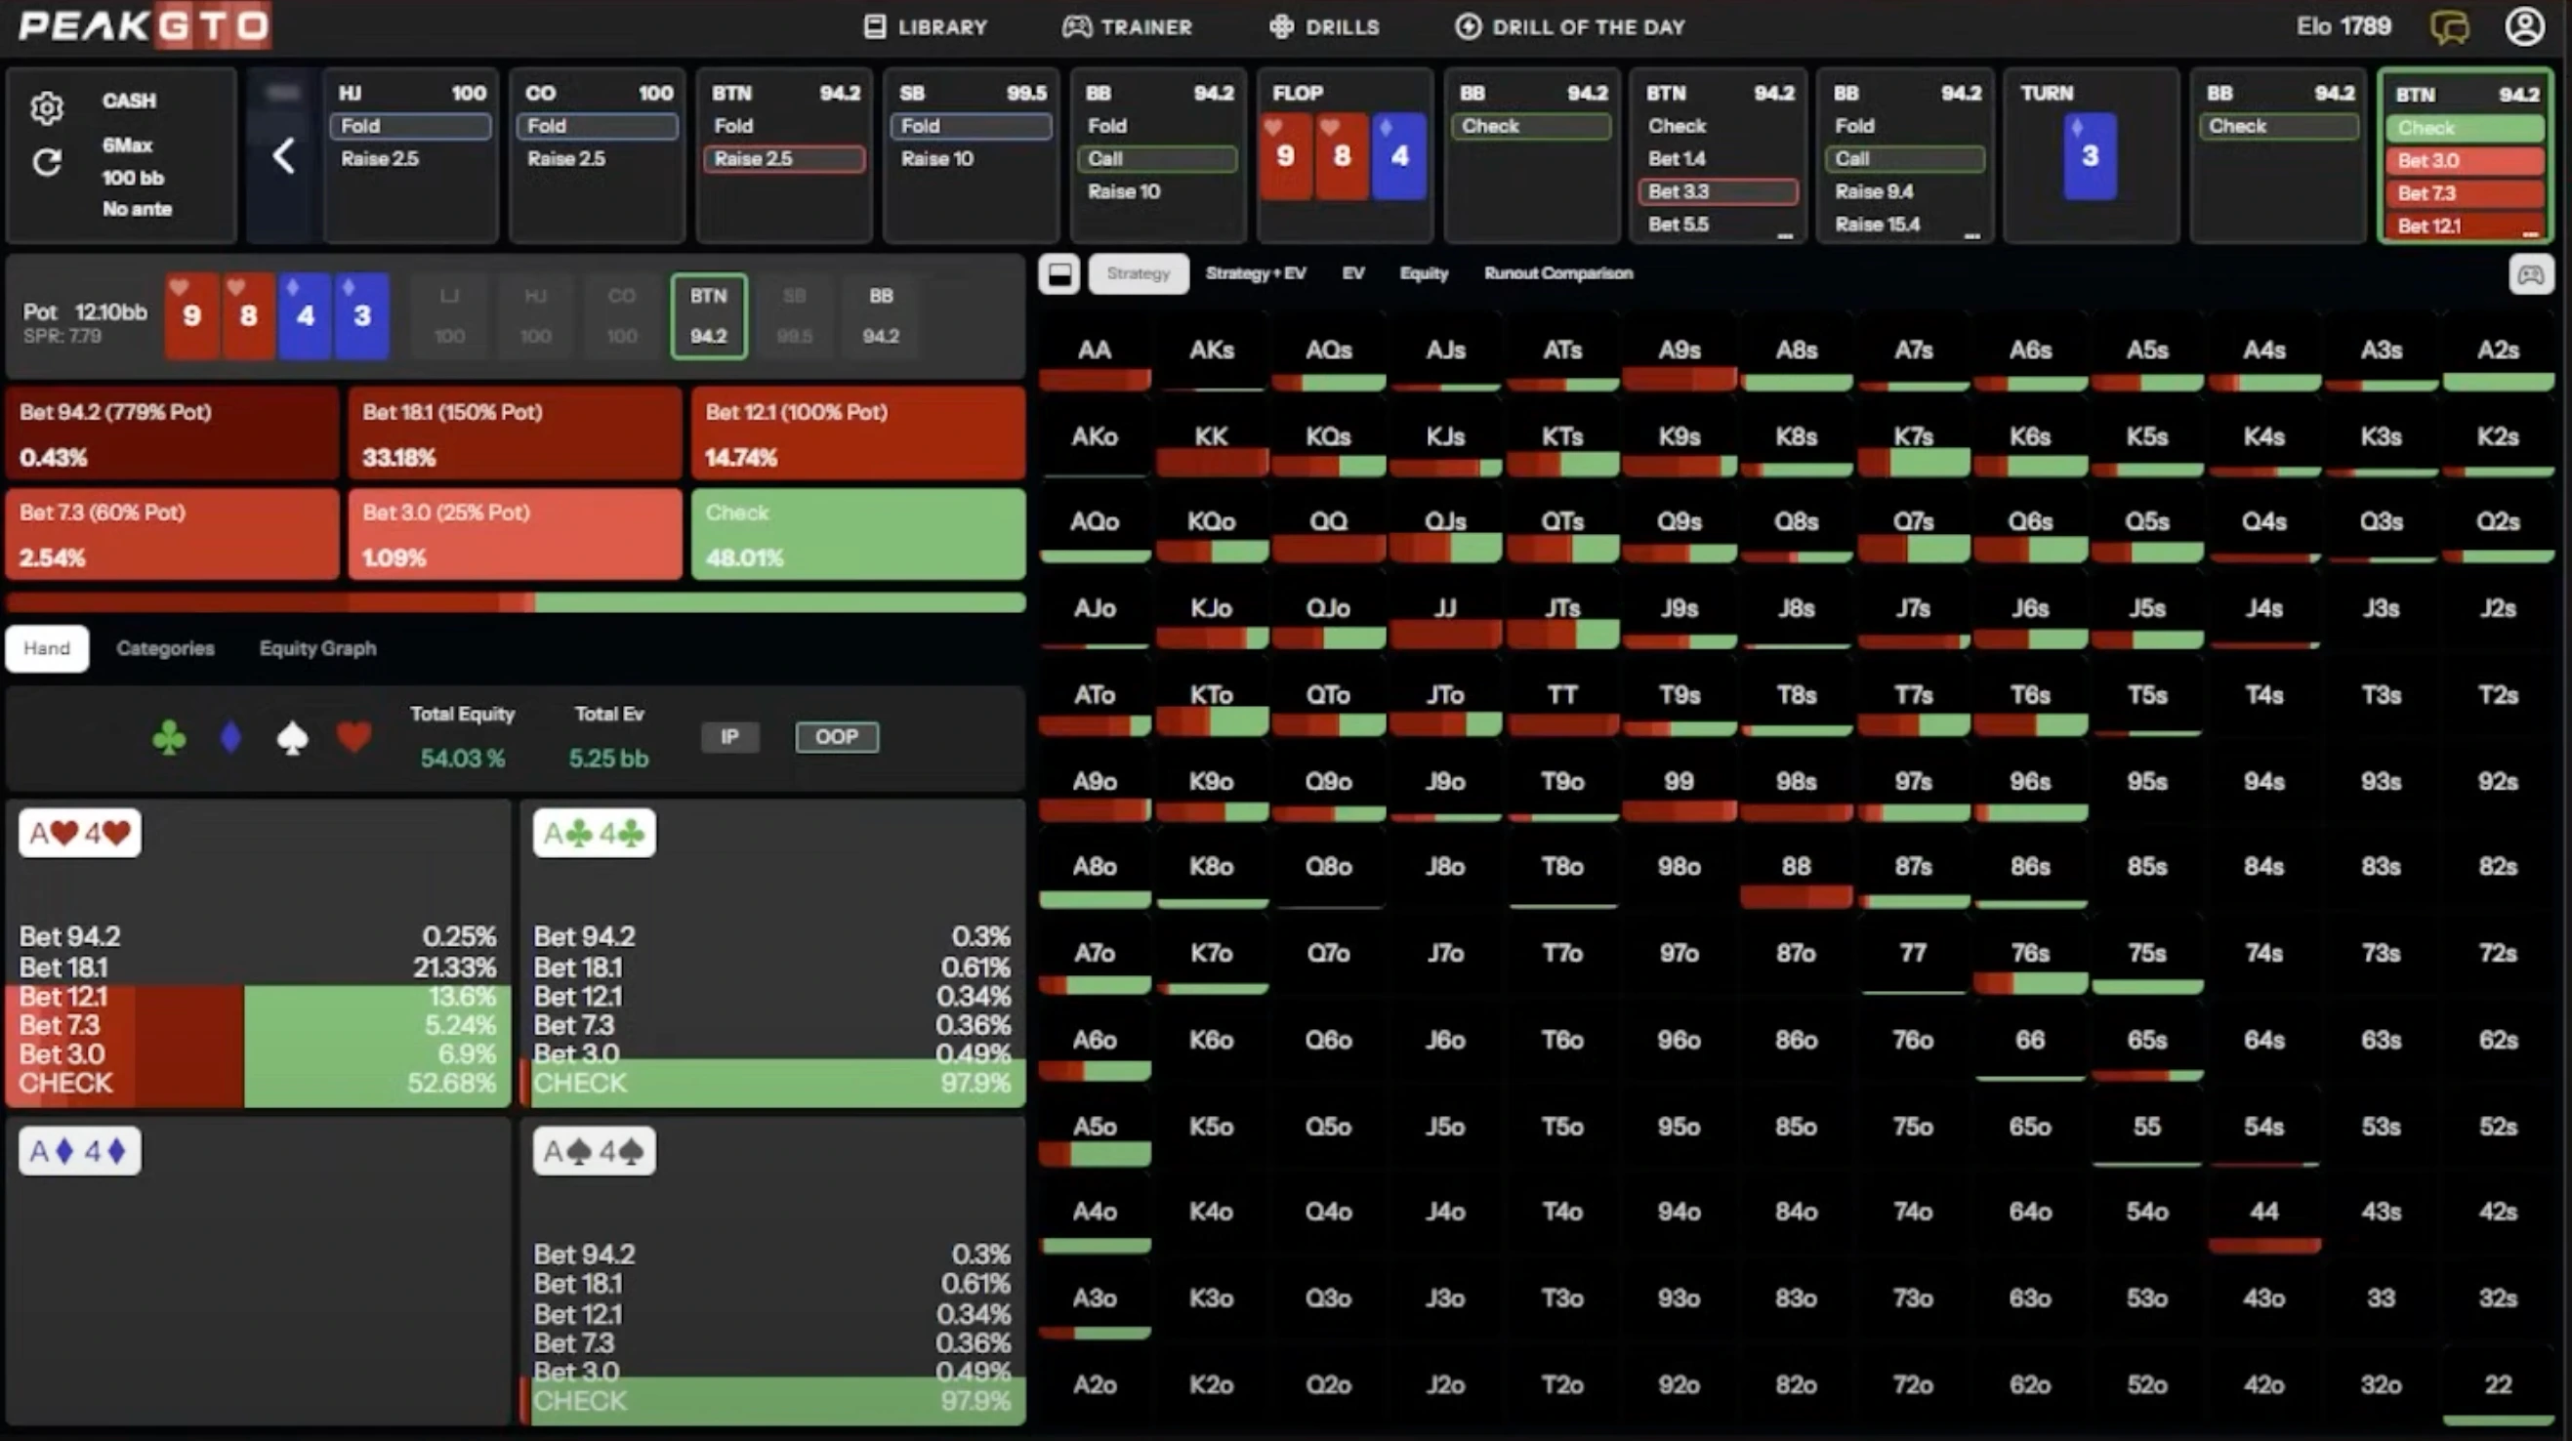Select Bet 18.1 (150% Pot) action
The height and width of the screenshot is (1441, 2572).
(x=515, y=434)
